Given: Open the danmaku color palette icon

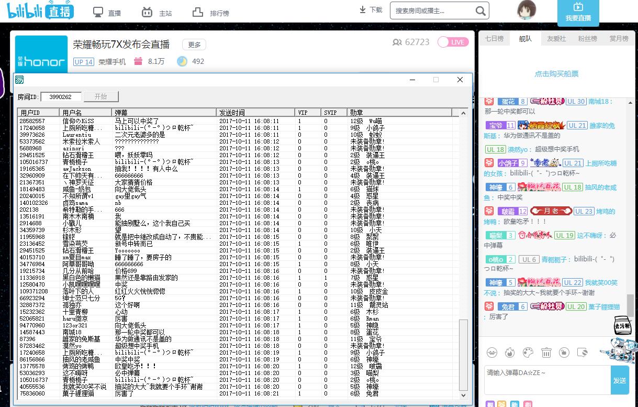Looking at the screenshot, I should [x=528, y=353].
